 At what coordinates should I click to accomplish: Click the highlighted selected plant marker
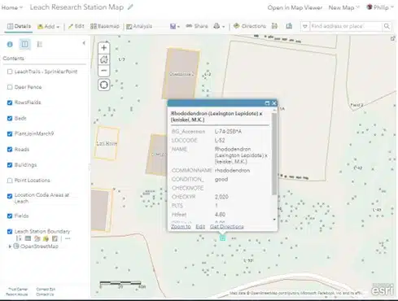click(222, 238)
